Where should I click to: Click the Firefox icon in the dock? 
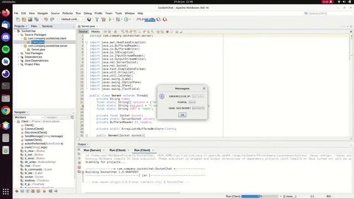6,13
